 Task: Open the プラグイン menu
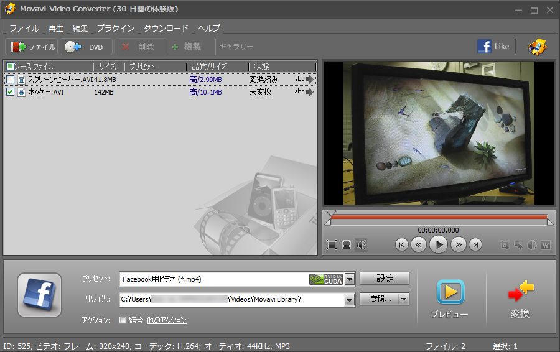[116, 28]
